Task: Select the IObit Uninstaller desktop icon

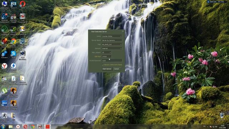Action: pos(4,30)
